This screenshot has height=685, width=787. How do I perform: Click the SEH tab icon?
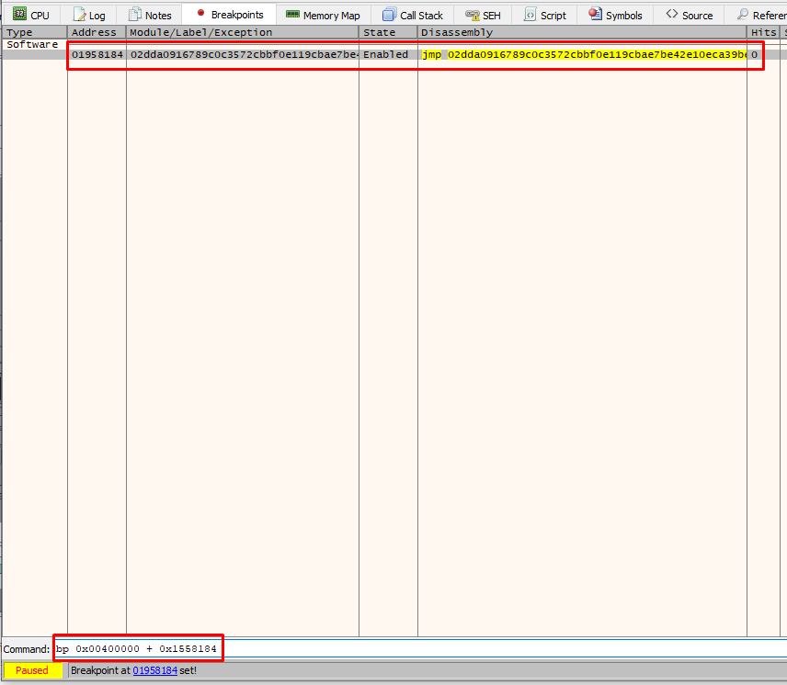[472, 15]
